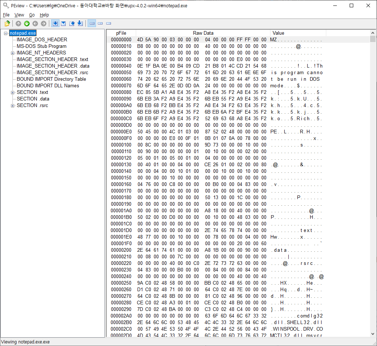Select hex row at offset 00000220
377x346 pixels.
(238, 263)
